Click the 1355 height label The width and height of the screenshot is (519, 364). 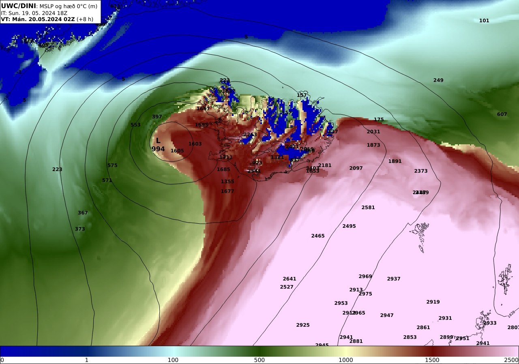(x=227, y=182)
